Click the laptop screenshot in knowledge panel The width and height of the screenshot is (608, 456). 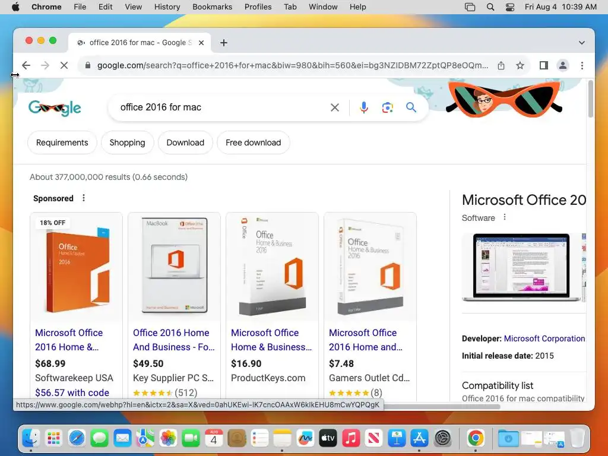521,268
